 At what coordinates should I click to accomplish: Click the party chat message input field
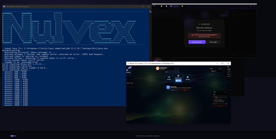pyautogui.click(x=219, y=104)
